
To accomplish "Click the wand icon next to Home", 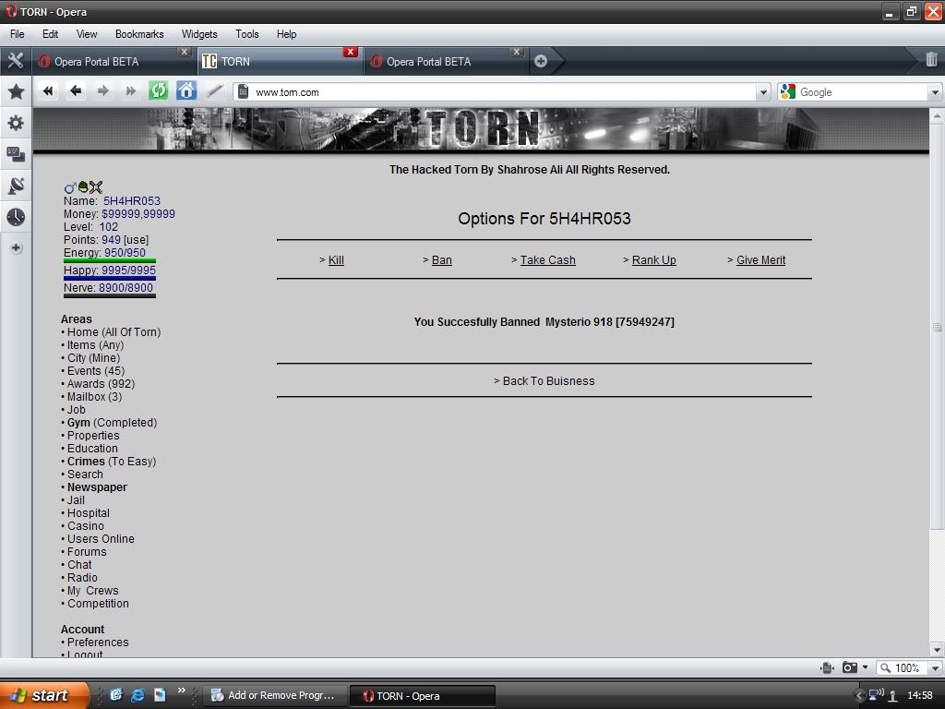I will pyautogui.click(x=214, y=91).
